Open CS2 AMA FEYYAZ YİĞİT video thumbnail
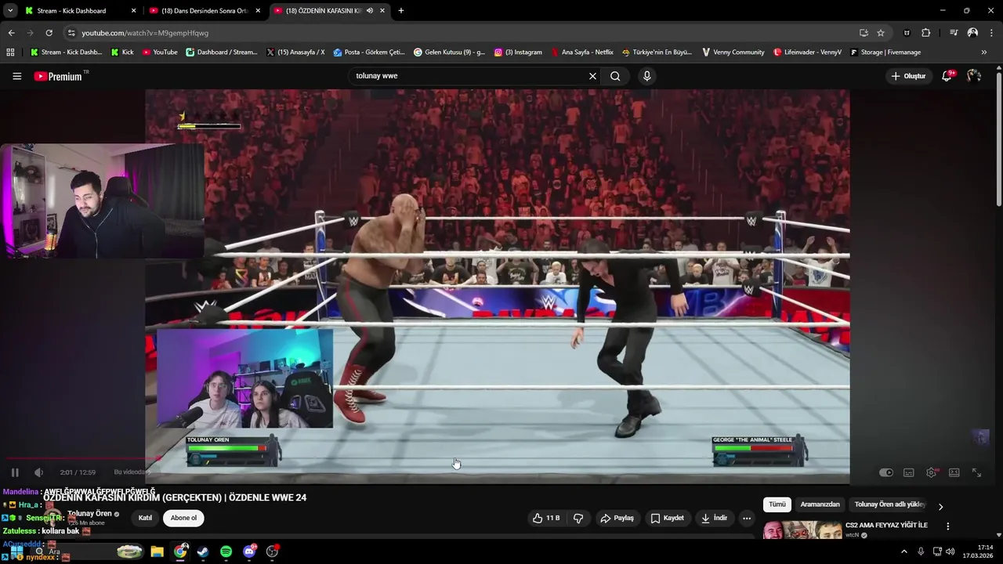1003x564 pixels. pyautogui.click(x=802, y=530)
